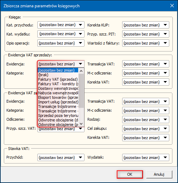
Task: Choose Sprzedaż poza terytorium list item
Action: pos(58,116)
